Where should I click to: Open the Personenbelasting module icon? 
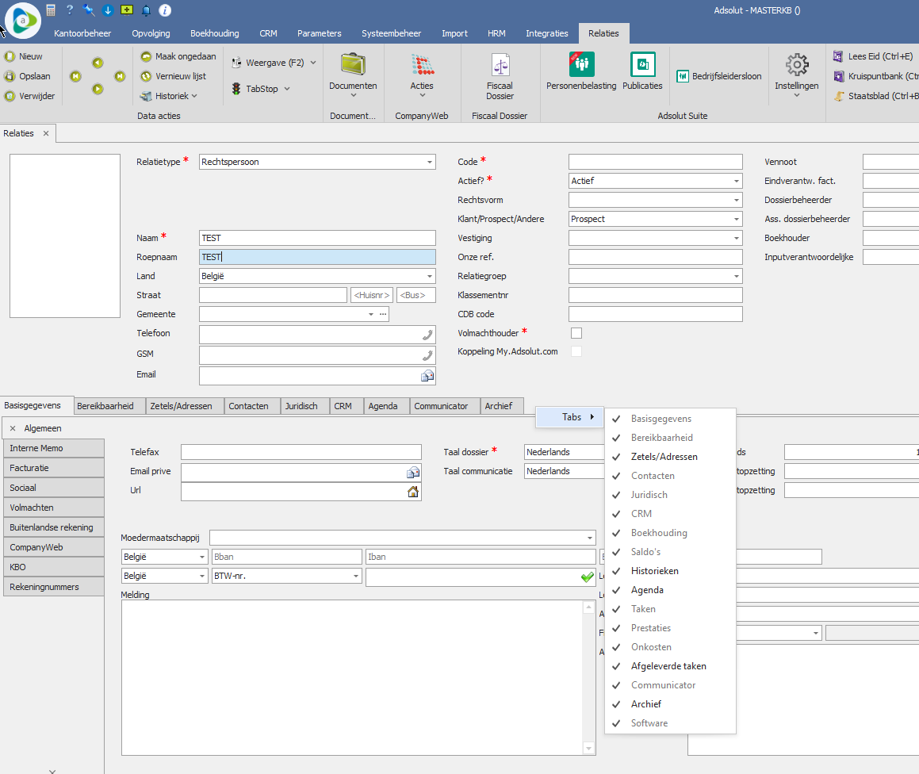(581, 65)
